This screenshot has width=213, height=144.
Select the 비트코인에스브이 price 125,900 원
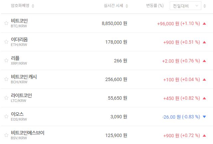click(x=114, y=135)
